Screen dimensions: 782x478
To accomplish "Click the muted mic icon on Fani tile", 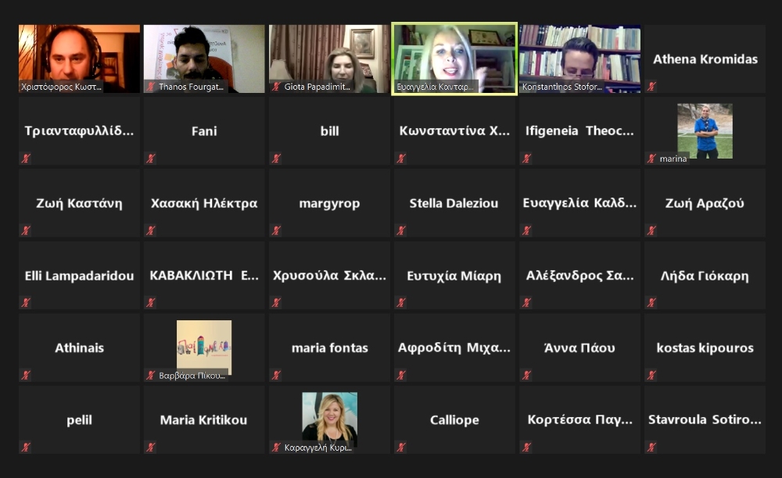I will coord(151,159).
